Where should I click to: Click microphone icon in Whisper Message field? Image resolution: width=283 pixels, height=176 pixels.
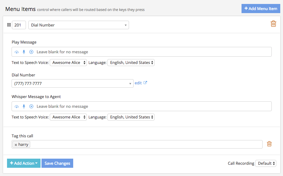pyautogui.click(x=24, y=107)
